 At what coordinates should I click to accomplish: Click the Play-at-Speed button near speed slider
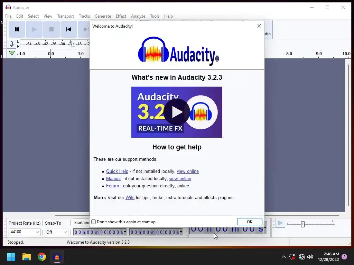280,223
